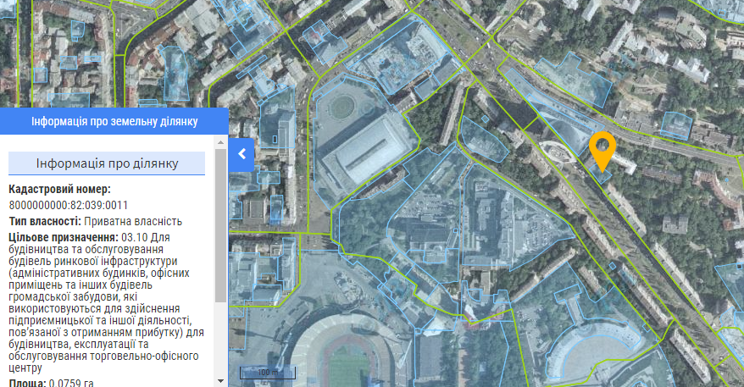Click the circular plaza north of the large building
Viewport: 744px width, 387px height.
(x=341, y=107)
